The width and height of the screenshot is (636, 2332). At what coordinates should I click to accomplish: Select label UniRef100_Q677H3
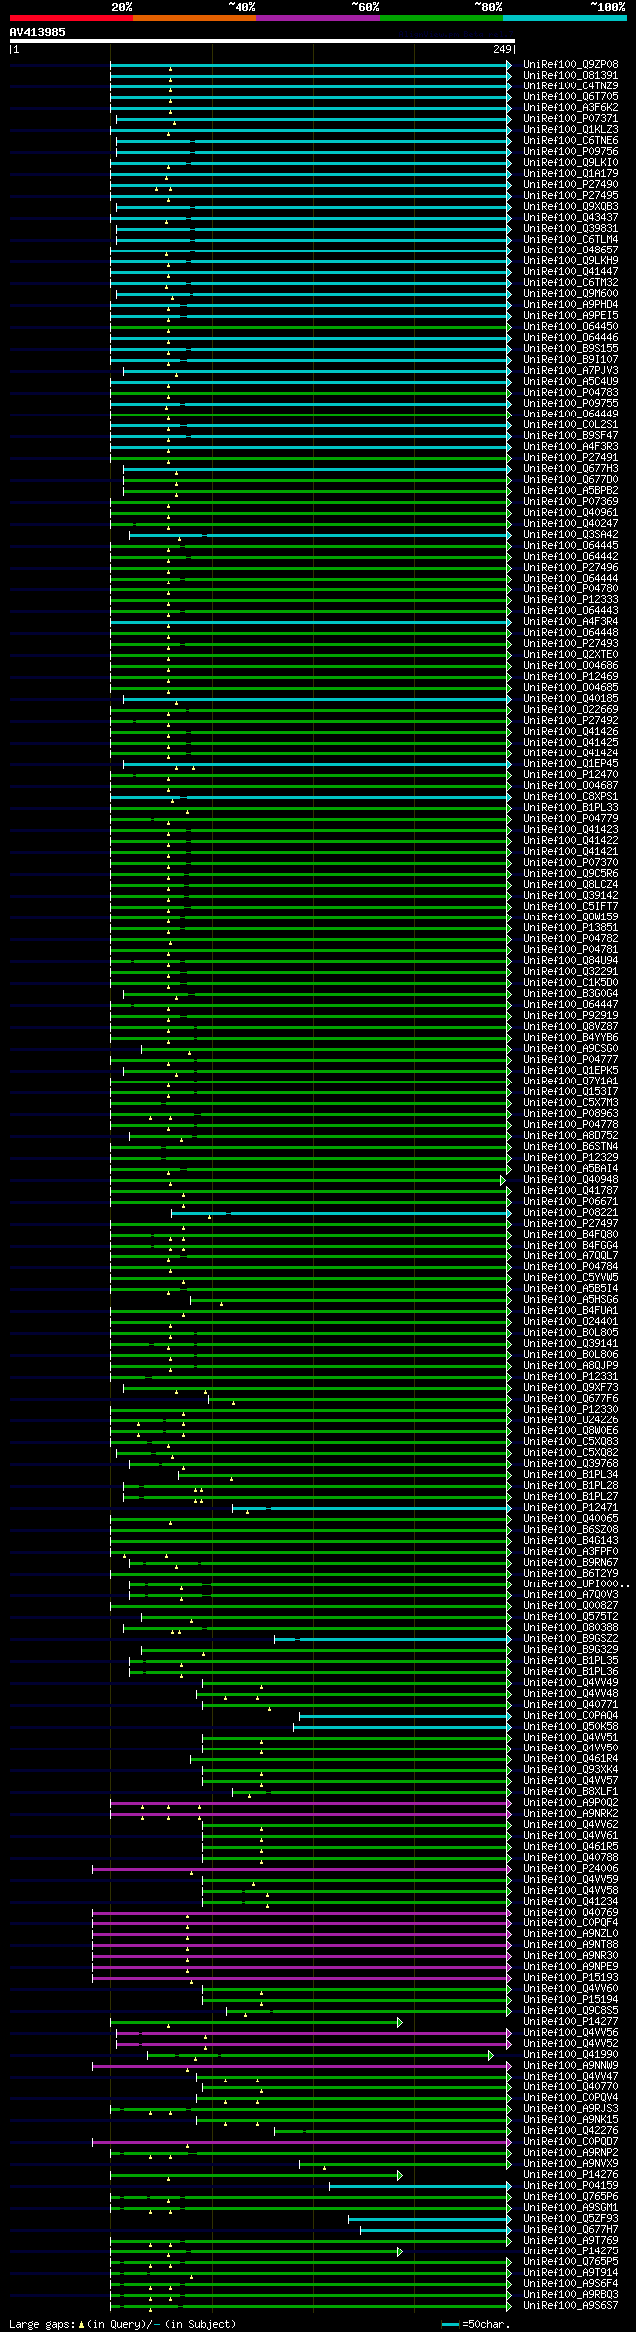coord(570,468)
